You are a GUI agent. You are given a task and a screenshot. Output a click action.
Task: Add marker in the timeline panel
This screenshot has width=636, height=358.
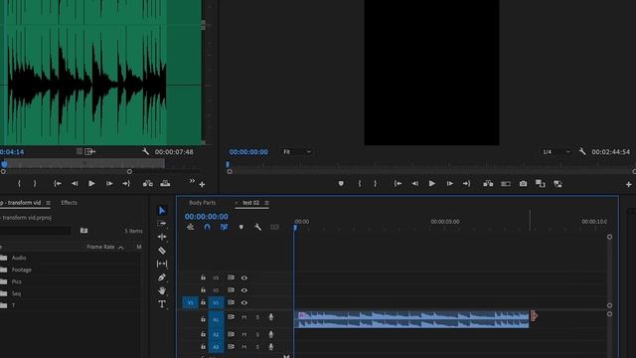[x=240, y=227]
